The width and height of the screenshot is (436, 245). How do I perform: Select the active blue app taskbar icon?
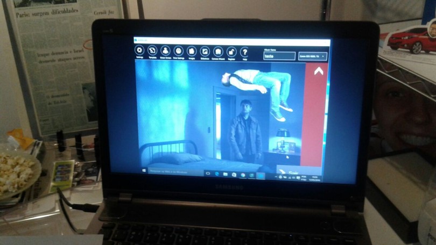point(261,176)
